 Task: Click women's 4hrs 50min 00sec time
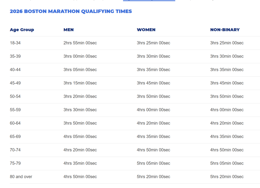(153, 150)
